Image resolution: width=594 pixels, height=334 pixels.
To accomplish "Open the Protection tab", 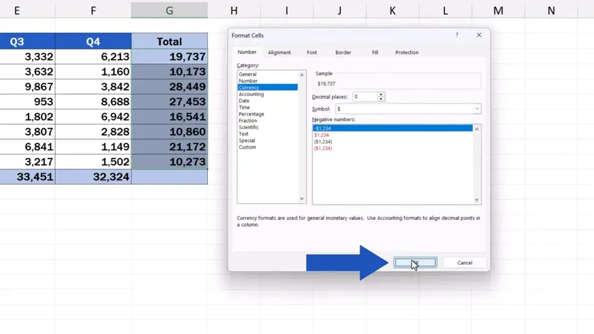I will coord(407,52).
